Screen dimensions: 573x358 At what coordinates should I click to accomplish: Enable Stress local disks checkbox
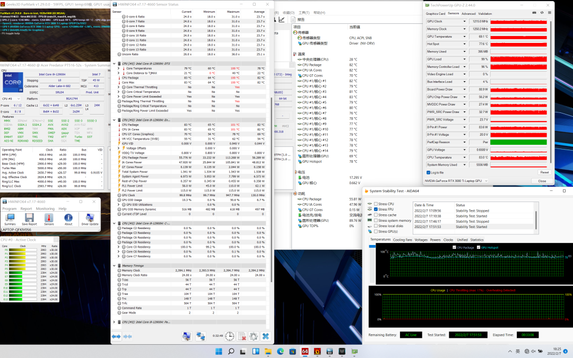tap(376, 226)
